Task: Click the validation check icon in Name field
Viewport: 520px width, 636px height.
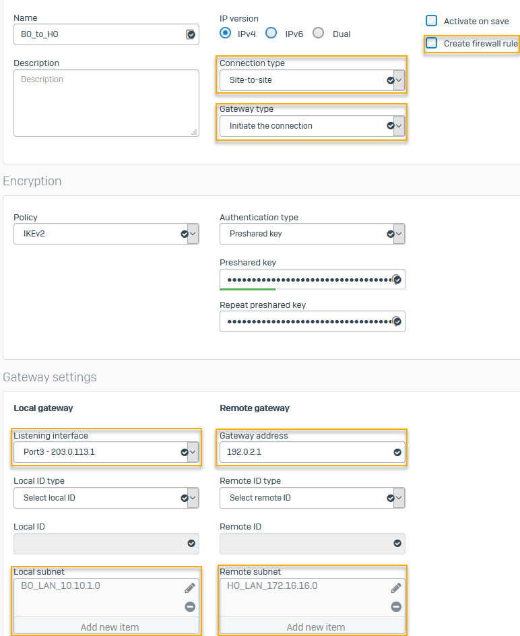Action: click(191, 34)
